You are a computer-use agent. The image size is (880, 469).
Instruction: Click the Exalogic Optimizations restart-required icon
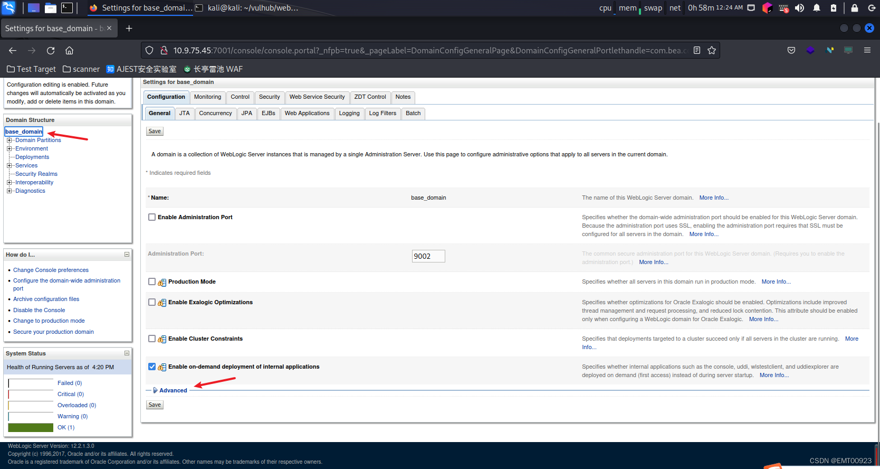[162, 303]
